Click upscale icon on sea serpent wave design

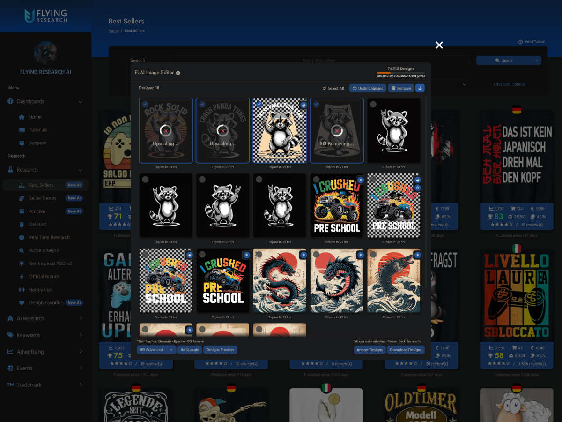pos(417,255)
